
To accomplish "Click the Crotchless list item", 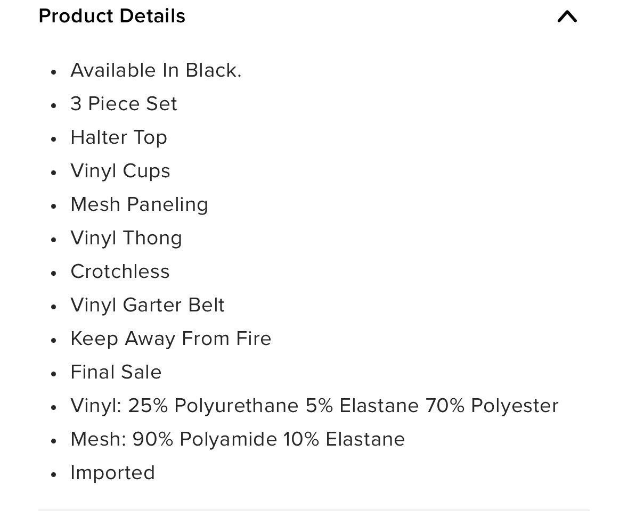I will [120, 272].
